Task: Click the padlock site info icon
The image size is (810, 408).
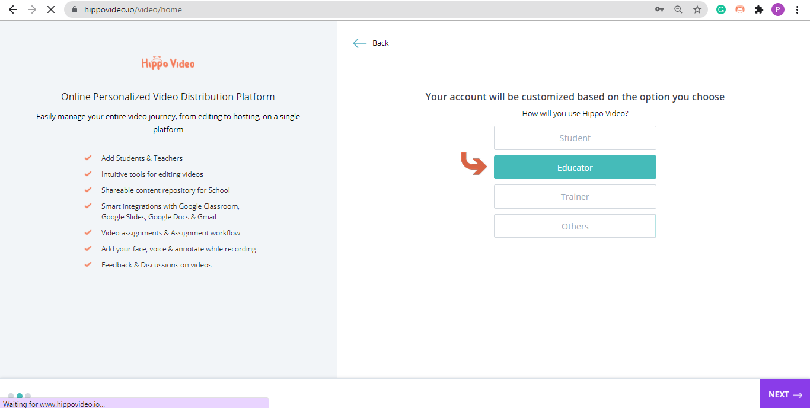Action: [75, 9]
